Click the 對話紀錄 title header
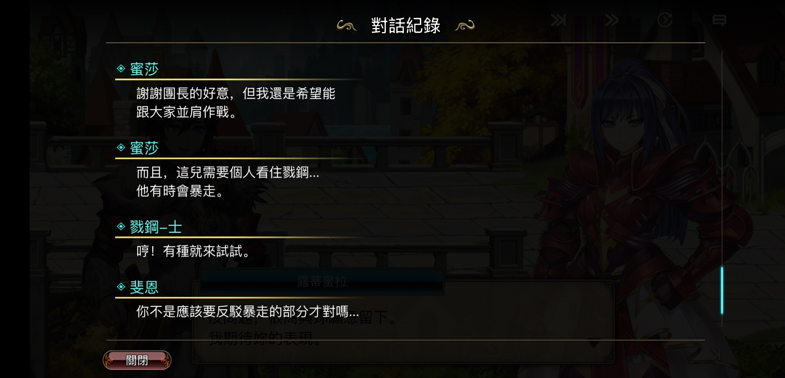785x378 pixels. [x=406, y=26]
